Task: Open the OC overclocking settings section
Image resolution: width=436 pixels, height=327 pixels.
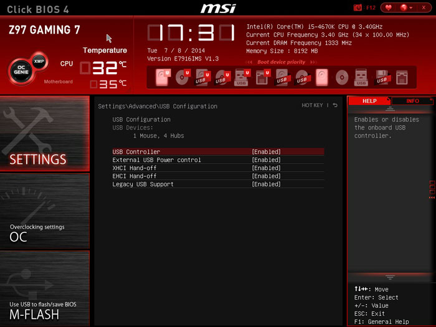Action: click(45, 211)
